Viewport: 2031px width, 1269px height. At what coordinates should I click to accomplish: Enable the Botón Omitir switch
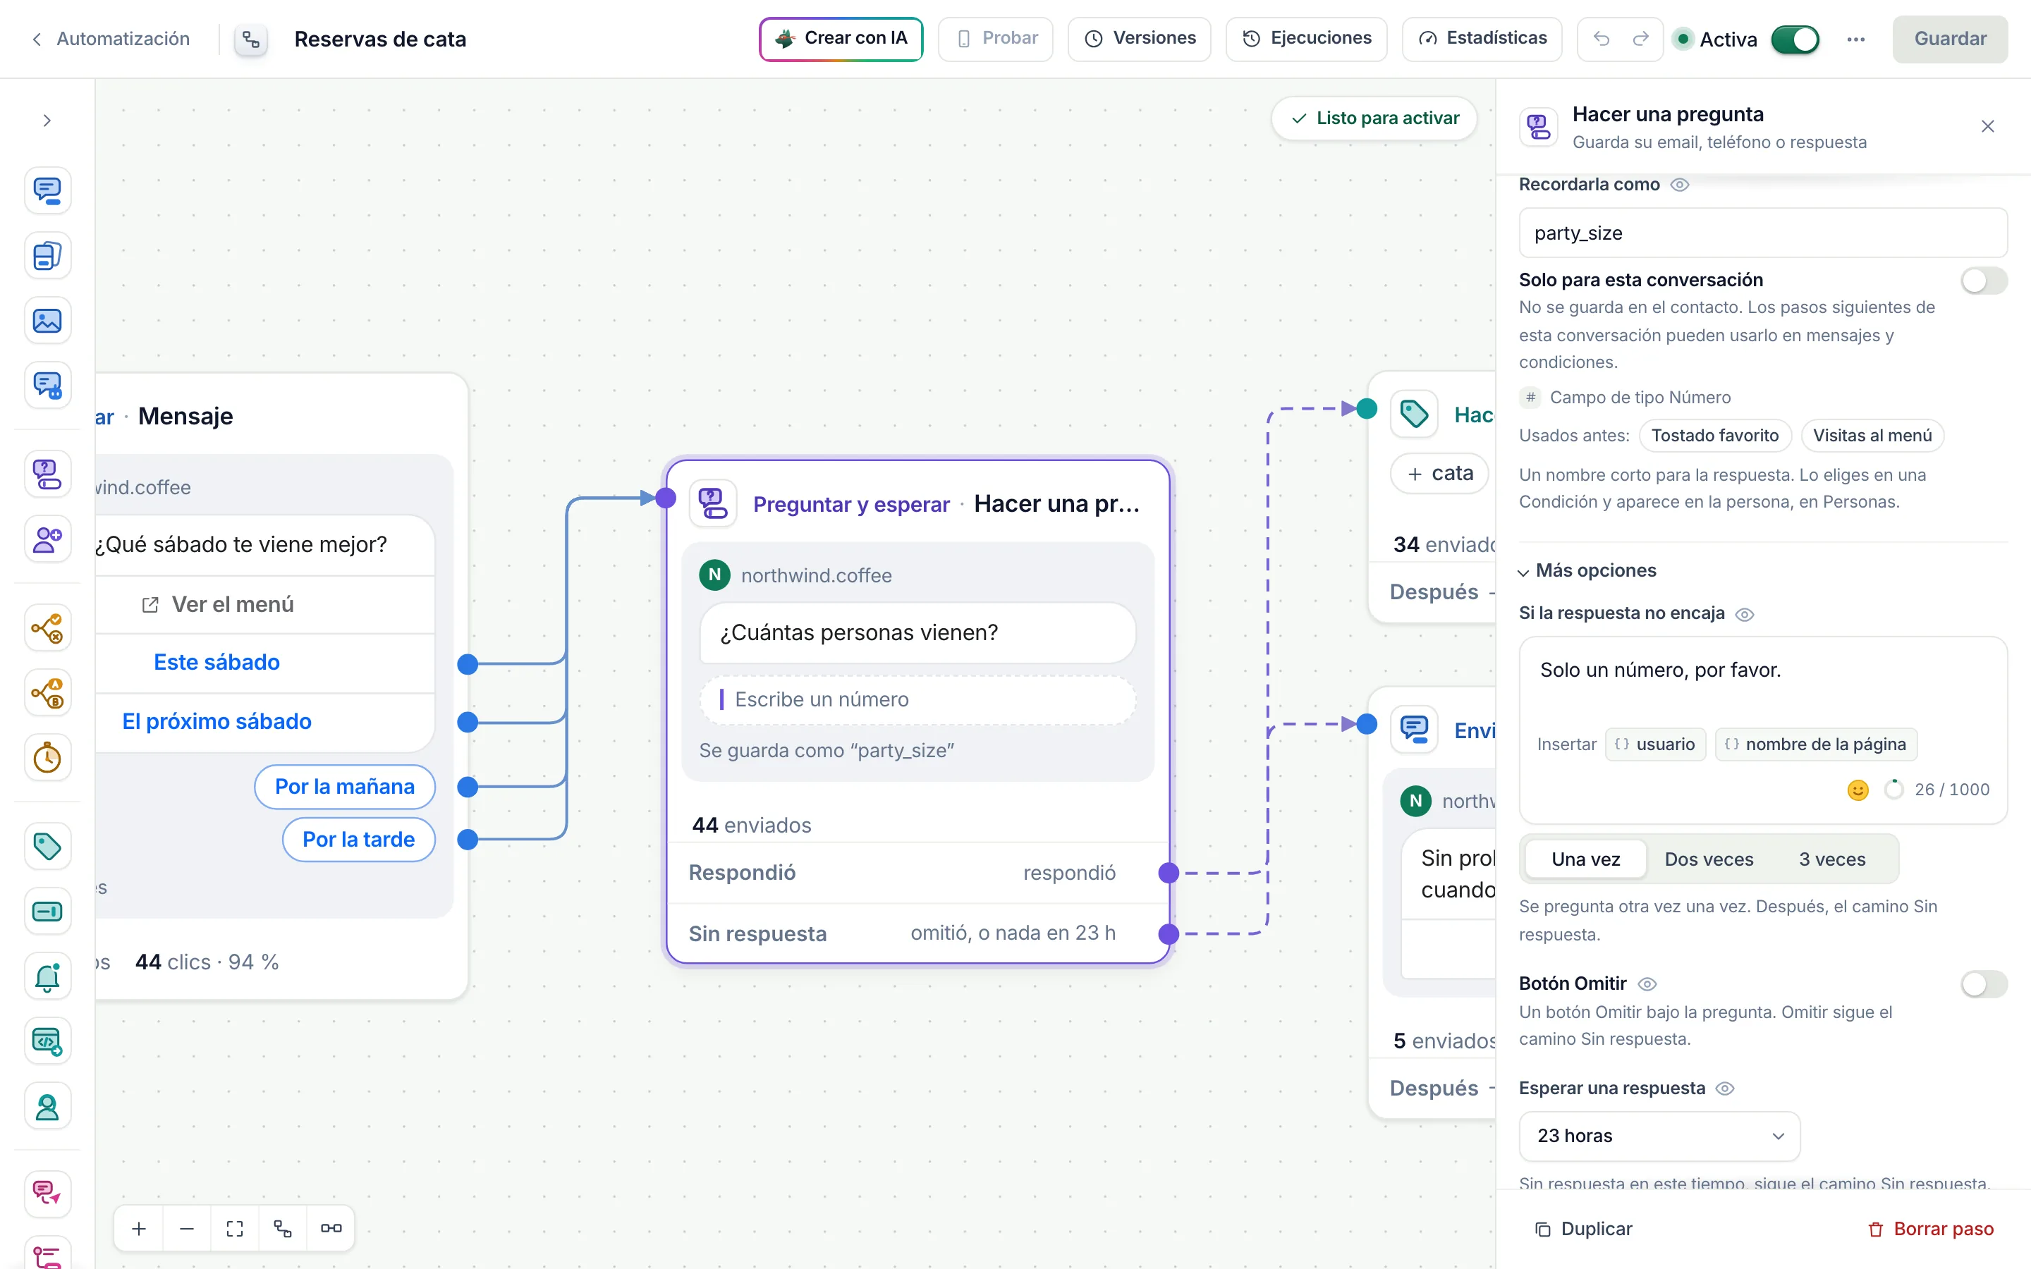[x=1984, y=983]
